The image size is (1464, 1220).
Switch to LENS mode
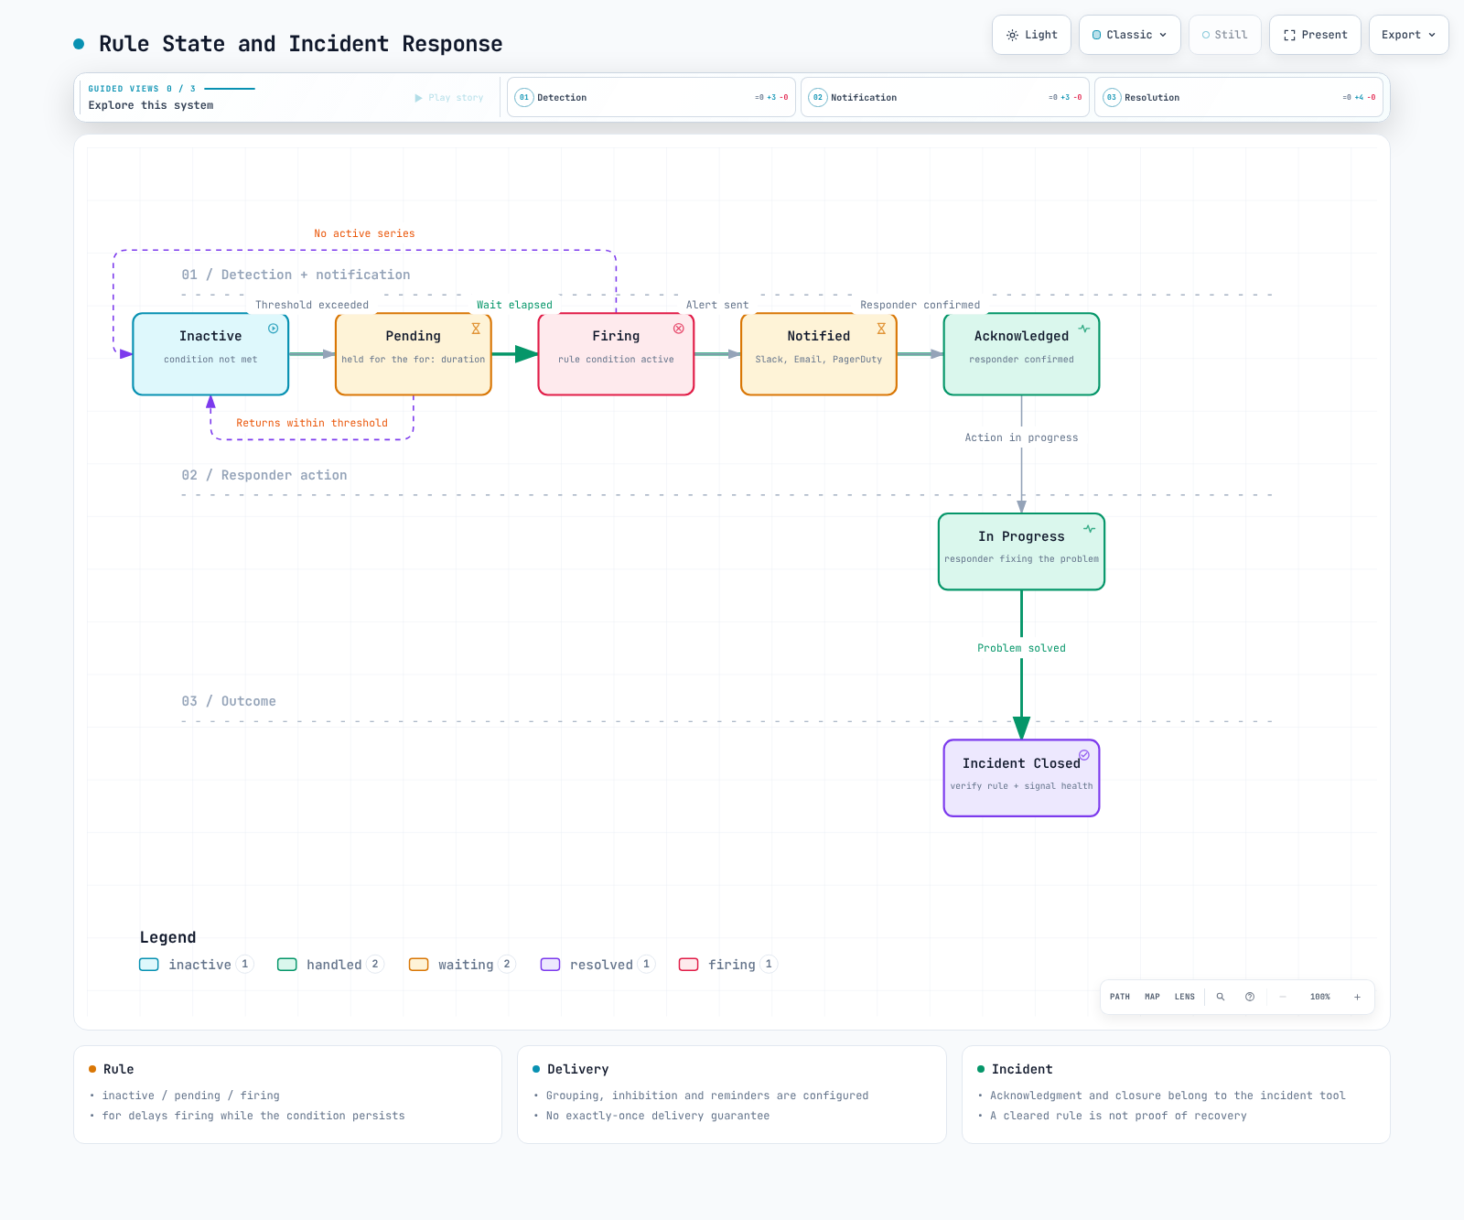pos(1185,997)
